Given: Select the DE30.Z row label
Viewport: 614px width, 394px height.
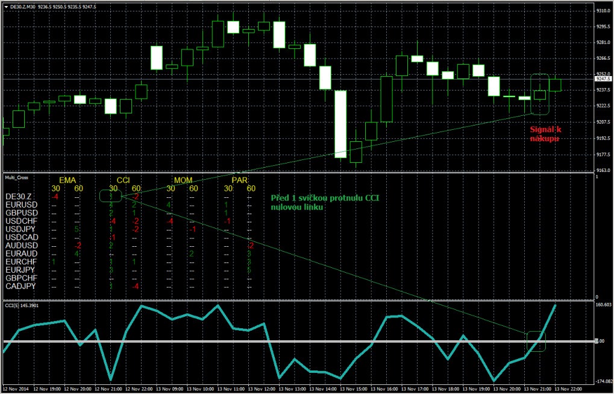Looking at the screenshot, I should coord(17,197).
